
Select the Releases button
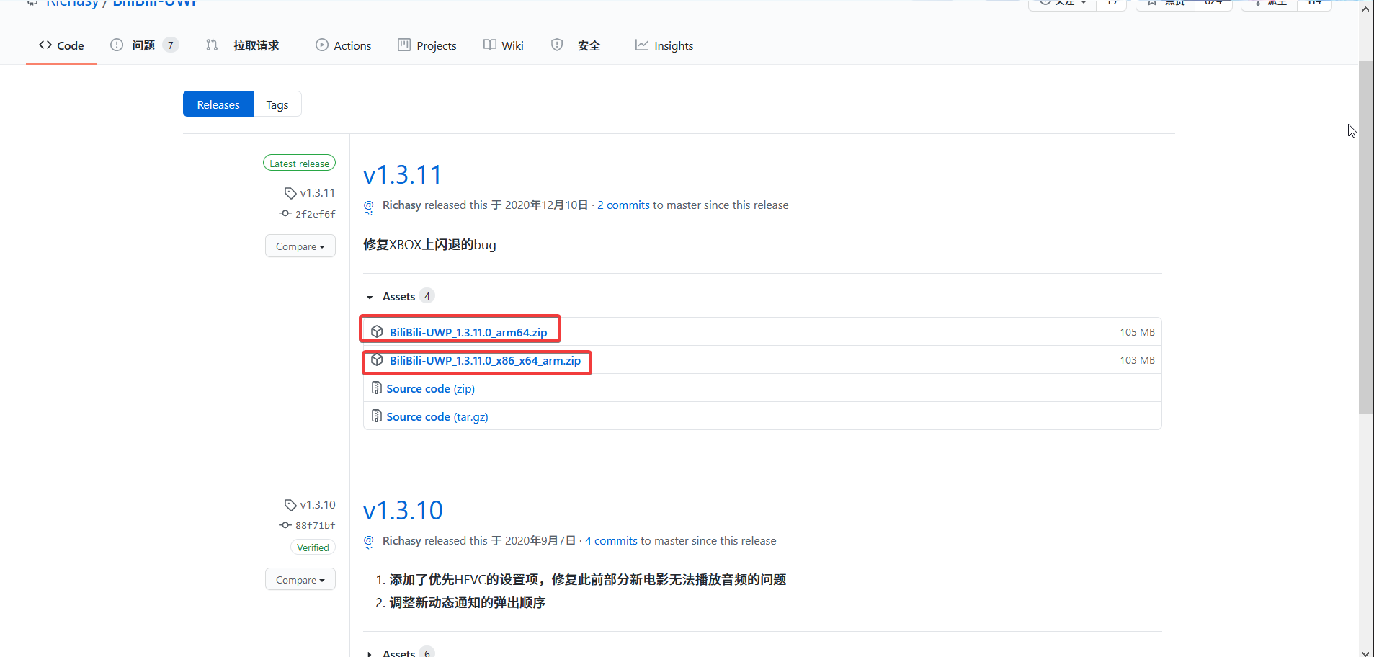click(x=218, y=104)
